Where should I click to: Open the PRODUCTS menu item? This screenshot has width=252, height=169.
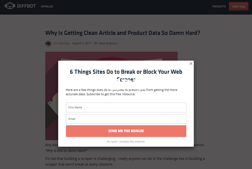coord(219,7)
